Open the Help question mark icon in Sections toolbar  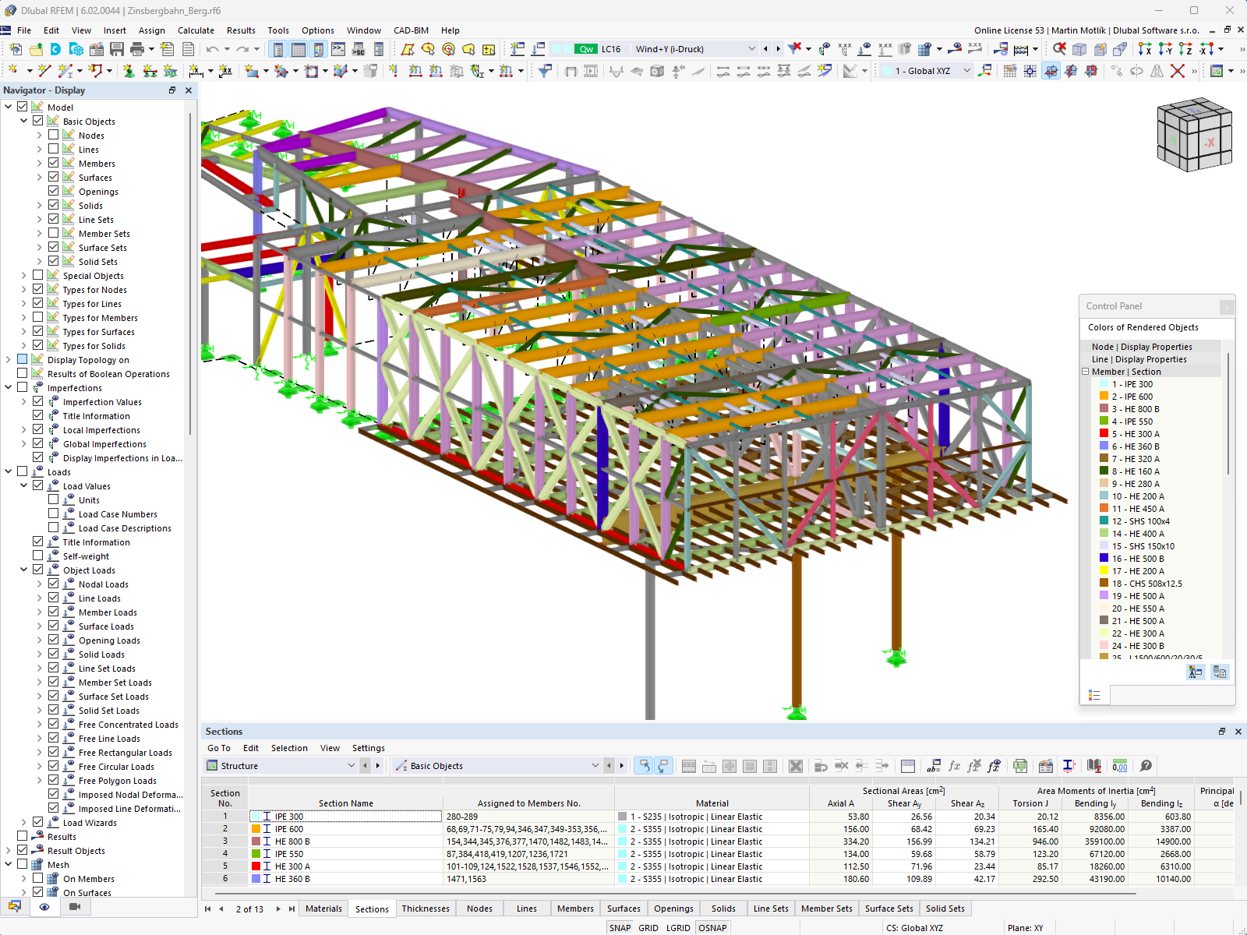1146,765
